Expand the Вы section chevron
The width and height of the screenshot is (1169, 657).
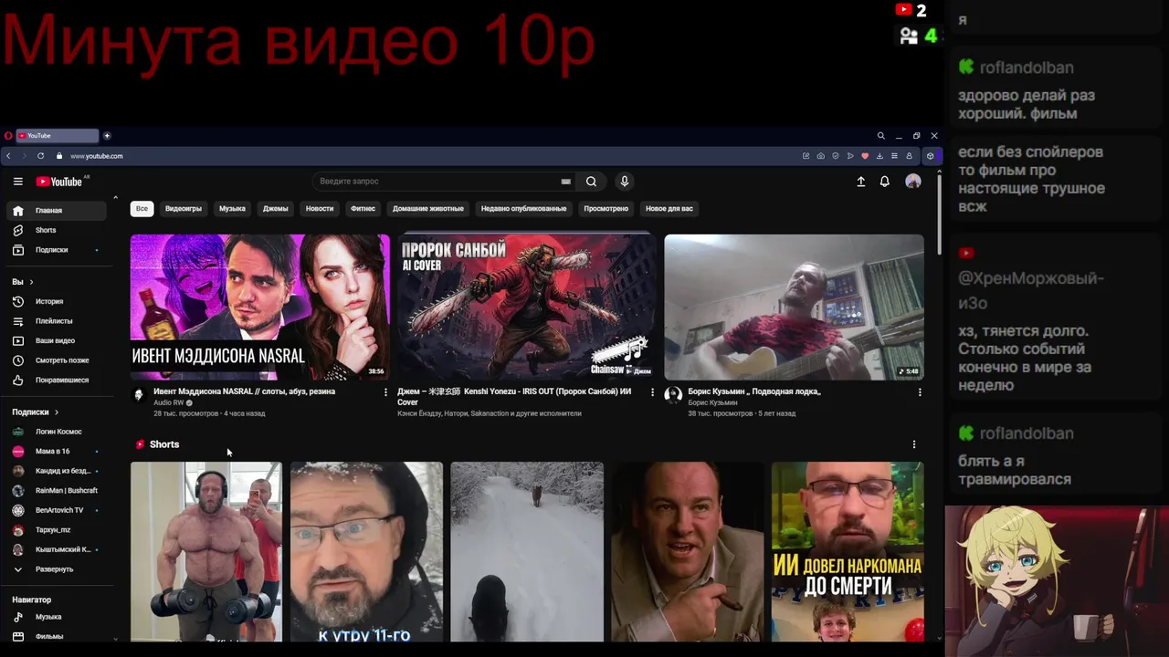tap(31, 282)
